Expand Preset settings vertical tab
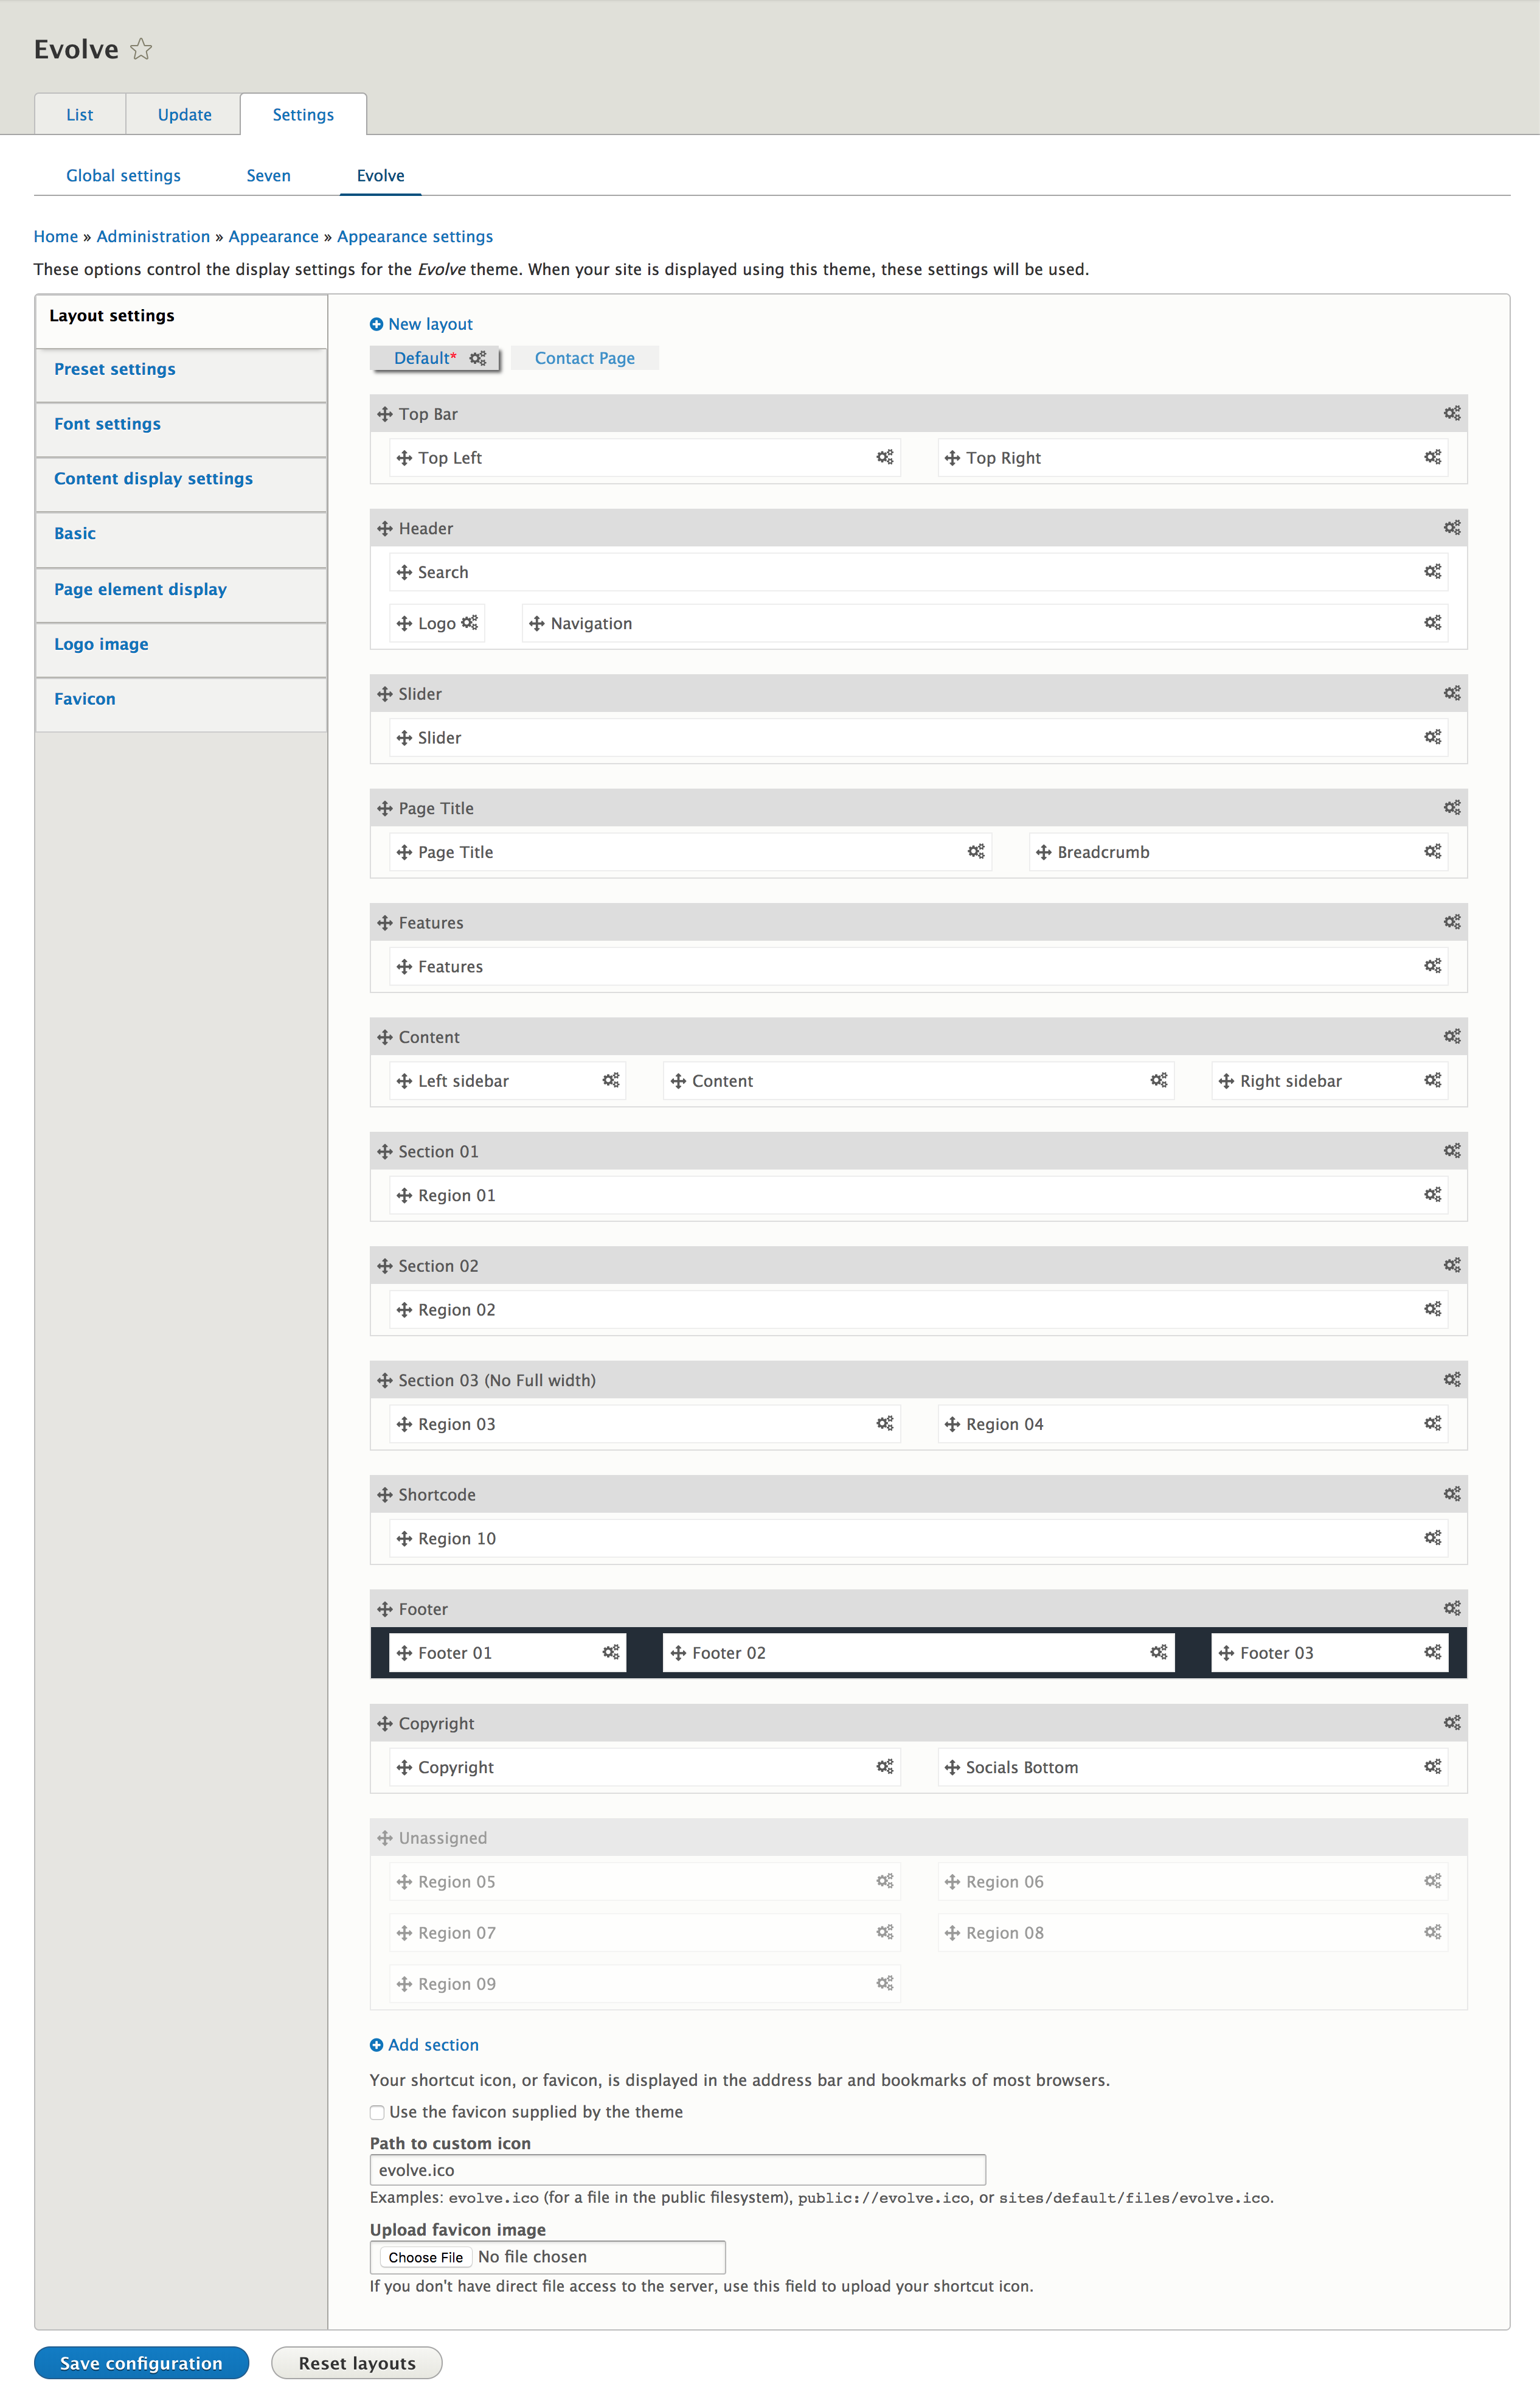Screen dimensions: 1540x2406 (115, 369)
